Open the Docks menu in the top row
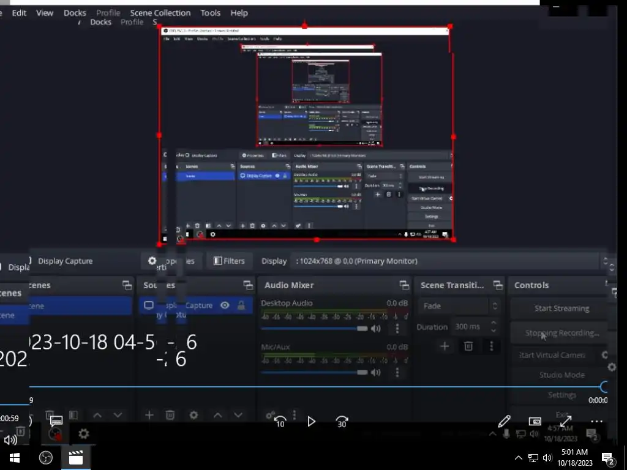 pyautogui.click(x=75, y=13)
